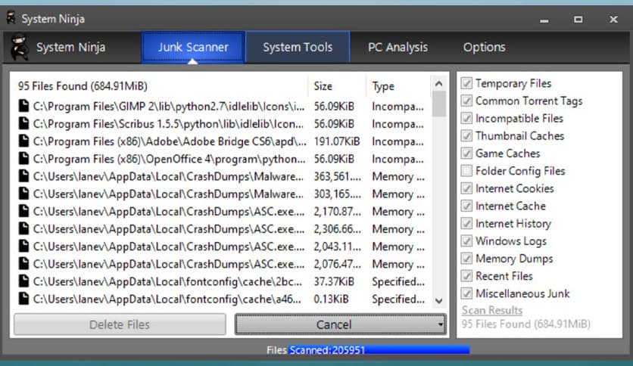Screen dimensions: 633x366
Task: Click the ninja logo in the title bar
Action: 11,19
